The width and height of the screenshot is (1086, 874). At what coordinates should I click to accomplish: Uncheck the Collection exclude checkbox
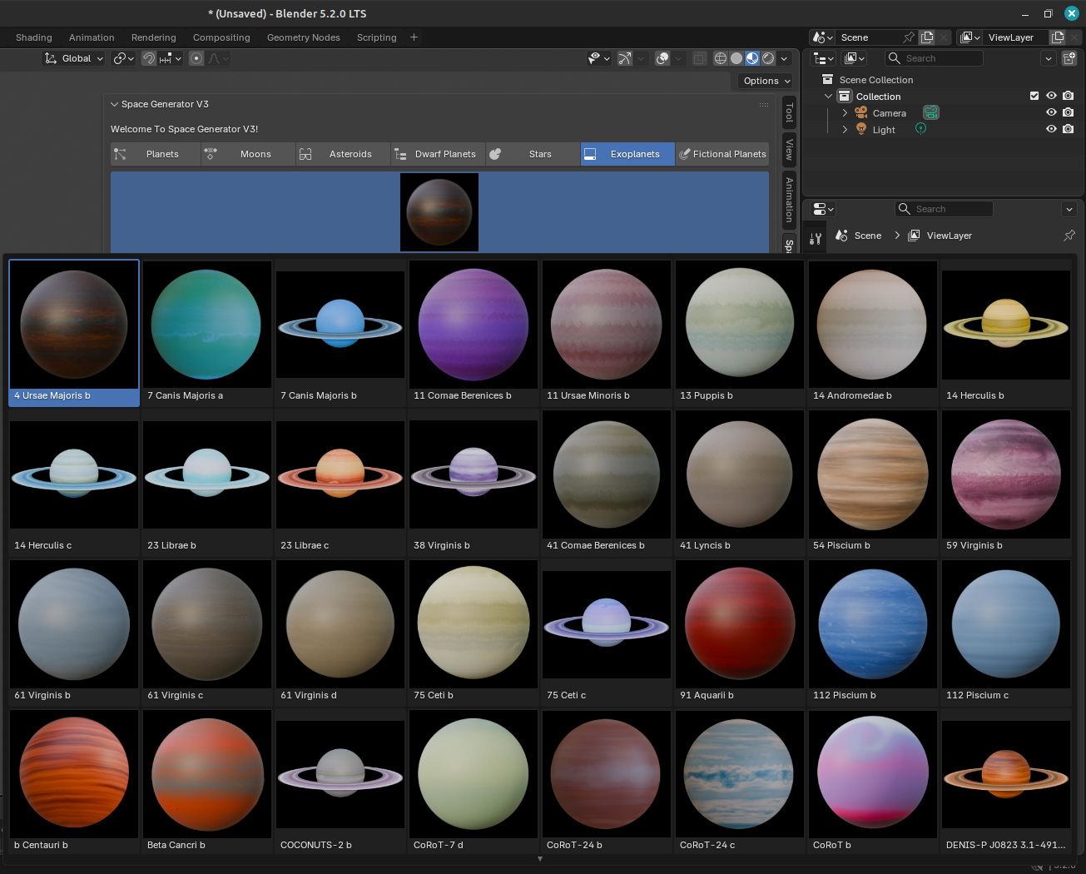1034,96
